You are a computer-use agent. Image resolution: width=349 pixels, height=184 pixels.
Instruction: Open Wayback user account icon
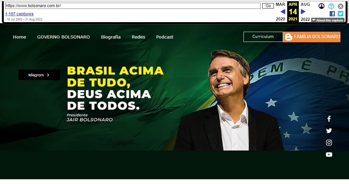(321, 6)
